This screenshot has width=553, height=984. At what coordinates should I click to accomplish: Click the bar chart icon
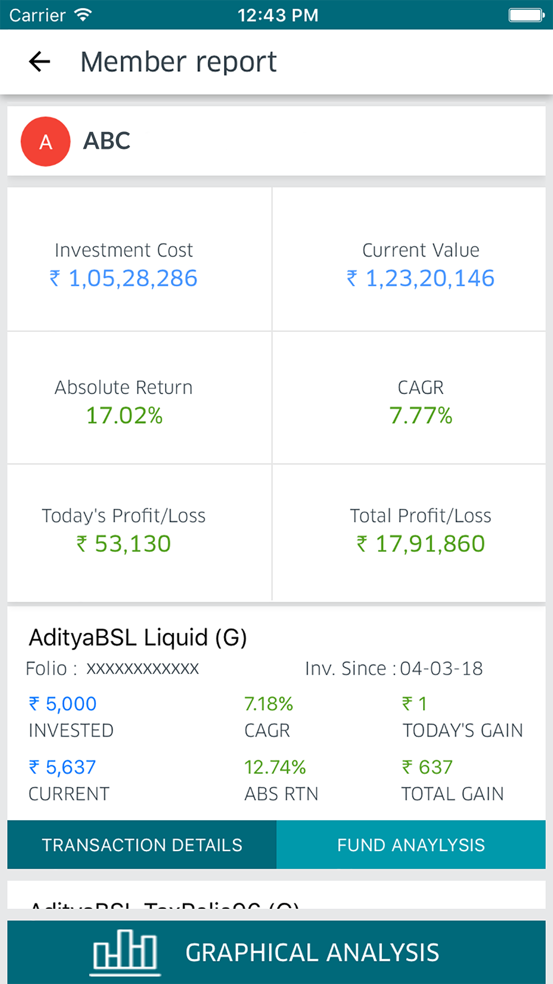coord(125,952)
